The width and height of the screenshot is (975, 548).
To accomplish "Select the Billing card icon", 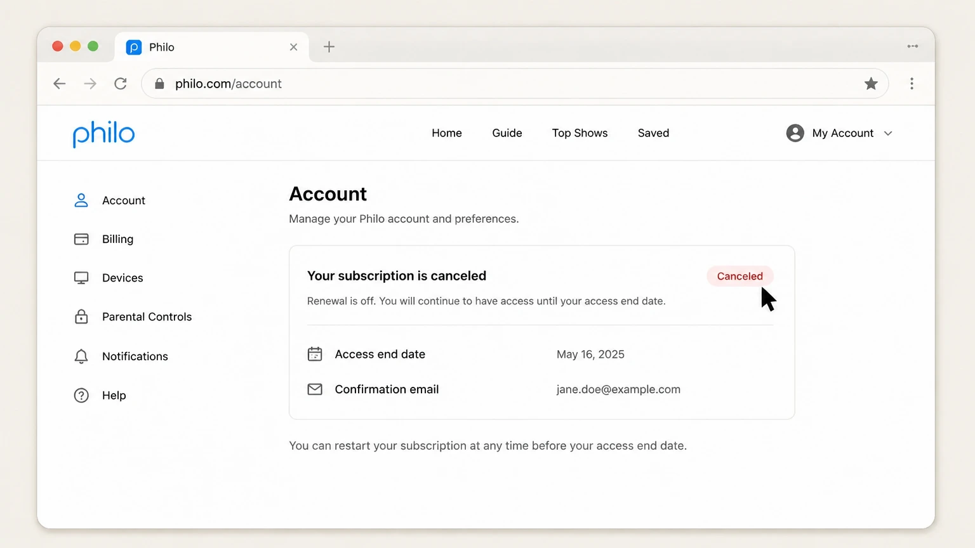I will coord(81,239).
